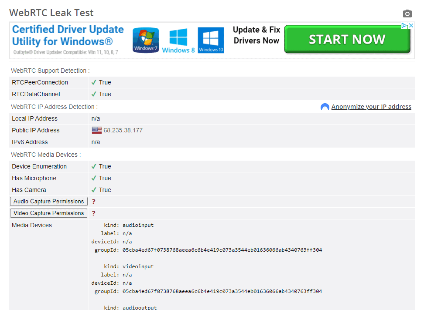Click the WebRTC Leak Test page heading
424x310 pixels.
click(x=51, y=13)
